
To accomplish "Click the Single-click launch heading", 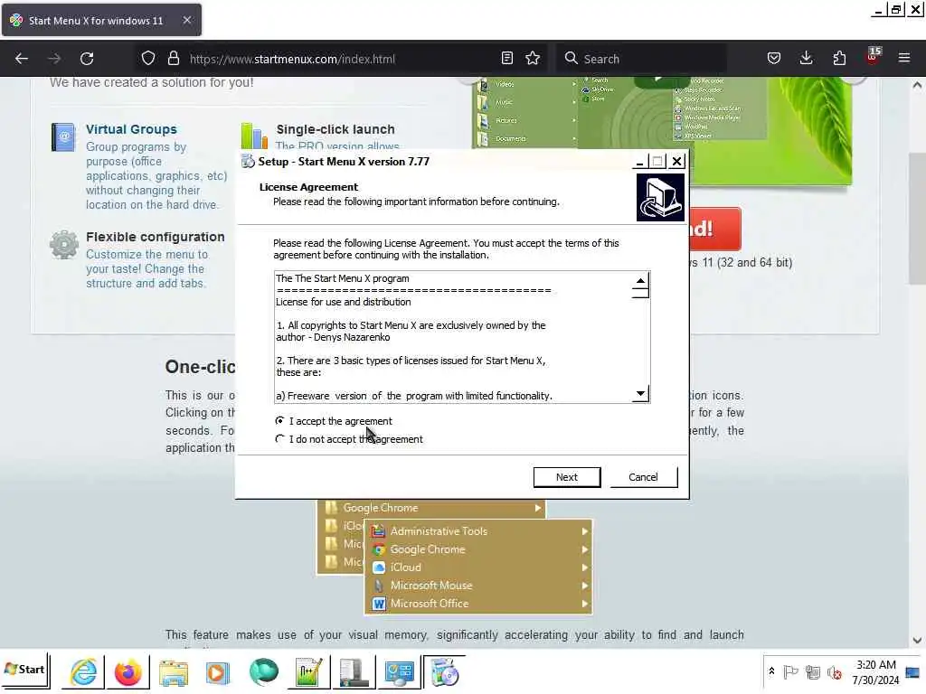I will tap(335, 129).
